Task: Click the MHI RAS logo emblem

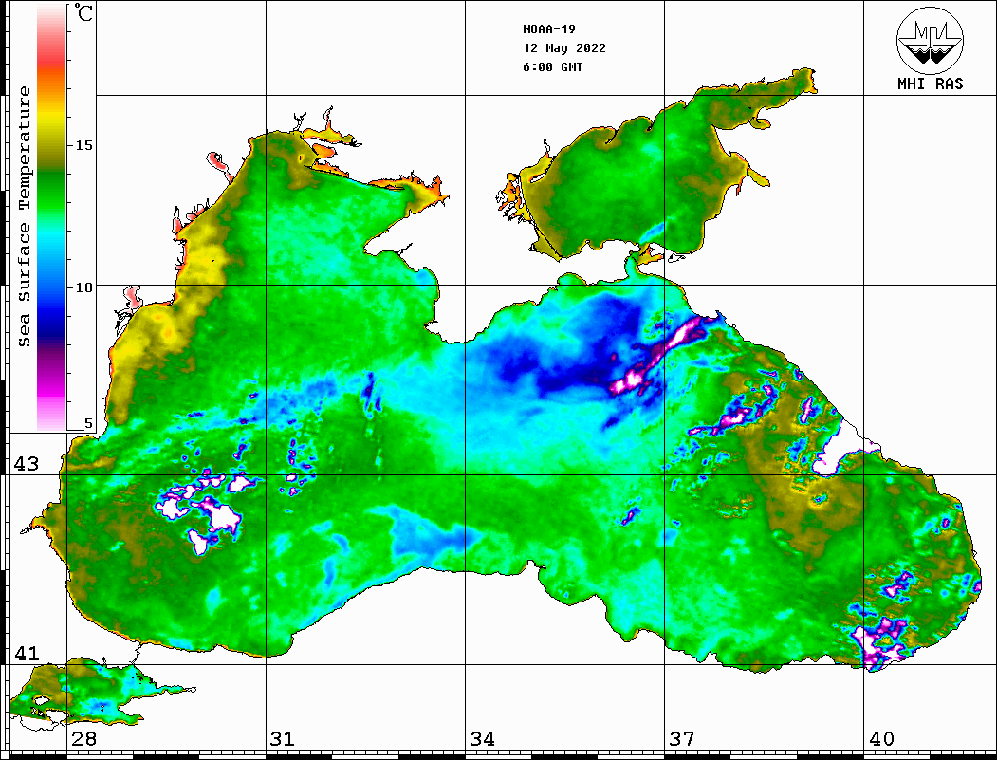Action: [930, 40]
